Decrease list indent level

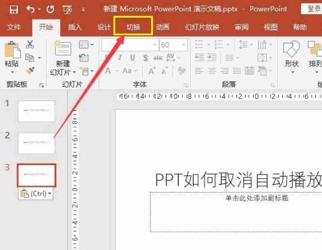pos(199,58)
